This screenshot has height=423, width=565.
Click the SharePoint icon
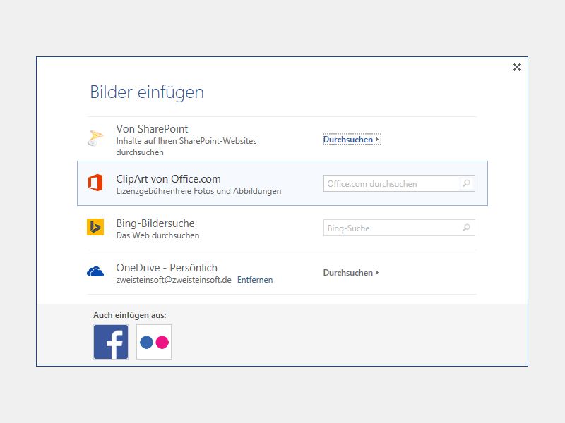click(x=95, y=138)
